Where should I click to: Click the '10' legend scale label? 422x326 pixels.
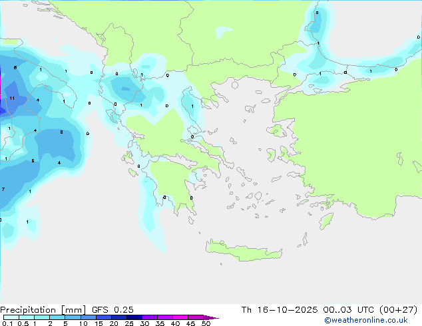tap(83, 323)
